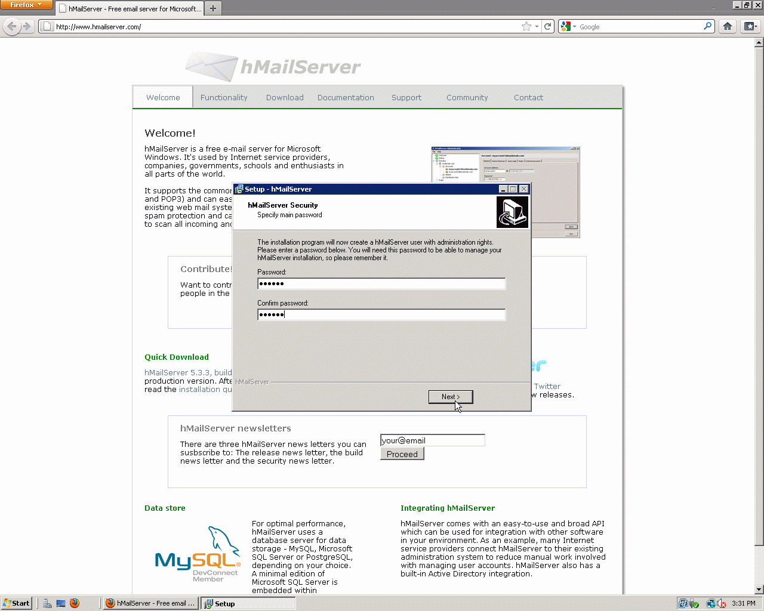Open the Documentation tab on the website
The height and width of the screenshot is (611, 764).
click(x=346, y=97)
